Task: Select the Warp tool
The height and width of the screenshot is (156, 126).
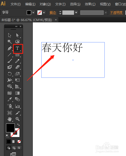Action: click(x=10, y=80)
